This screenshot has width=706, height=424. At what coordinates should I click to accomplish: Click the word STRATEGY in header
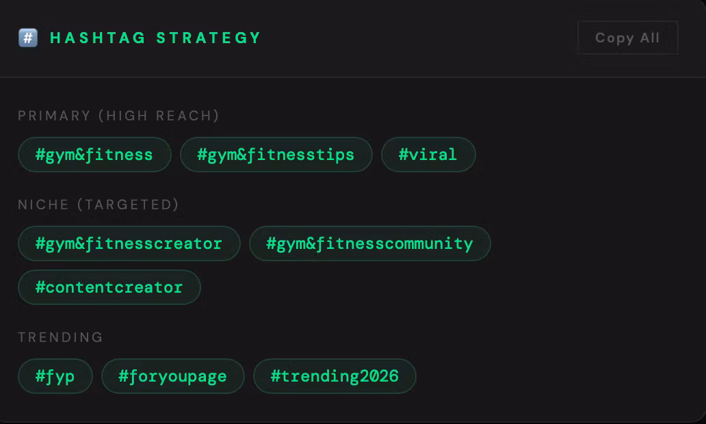[209, 38]
